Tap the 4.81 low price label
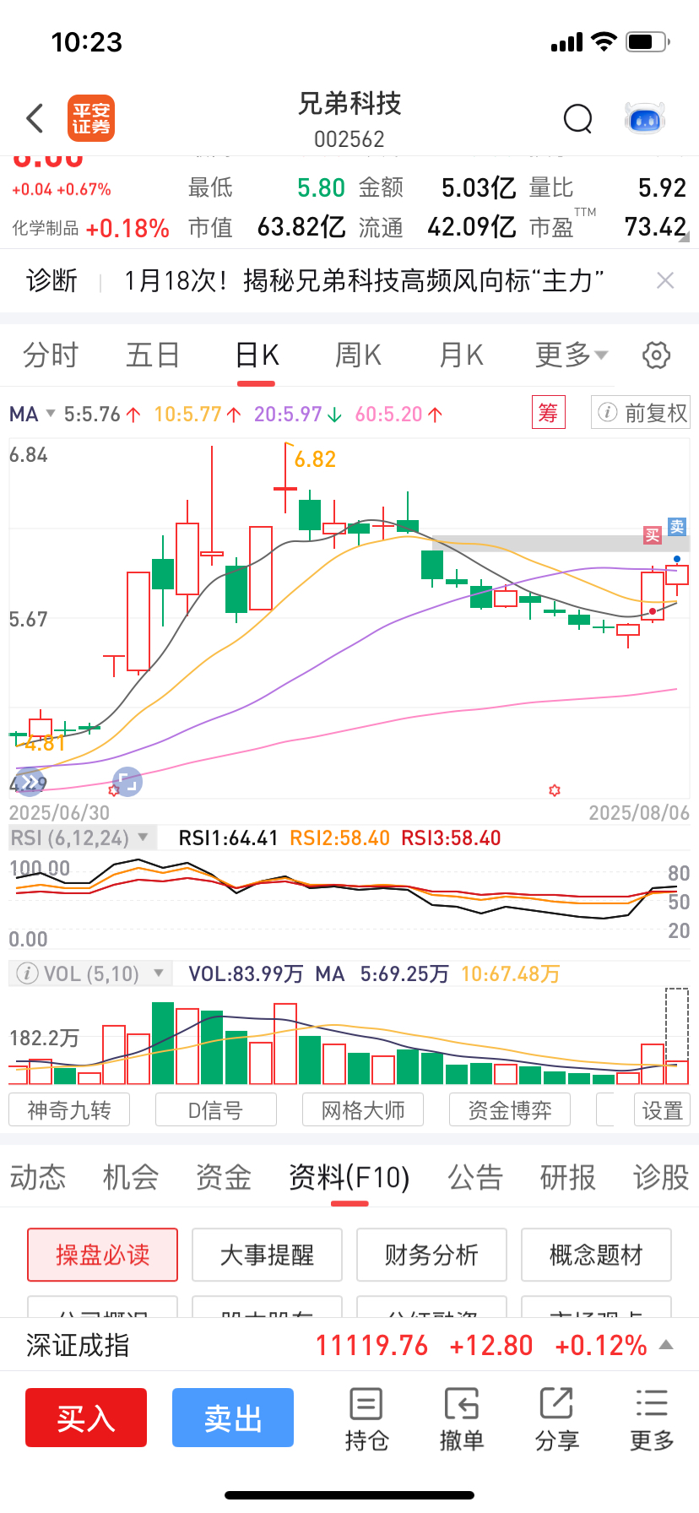Viewport: 699px width, 1513px height. [x=45, y=743]
